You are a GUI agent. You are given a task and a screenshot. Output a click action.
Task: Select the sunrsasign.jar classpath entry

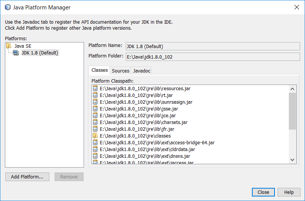tap(146, 102)
